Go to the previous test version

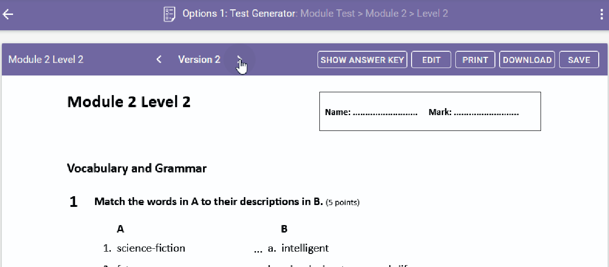click(159, 60)
